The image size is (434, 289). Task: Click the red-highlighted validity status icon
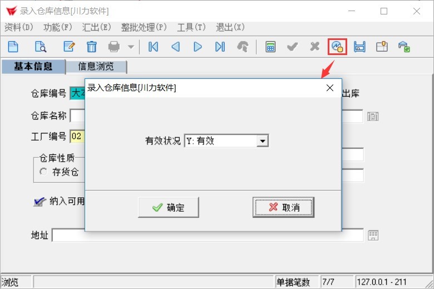(x=338, y=47)
